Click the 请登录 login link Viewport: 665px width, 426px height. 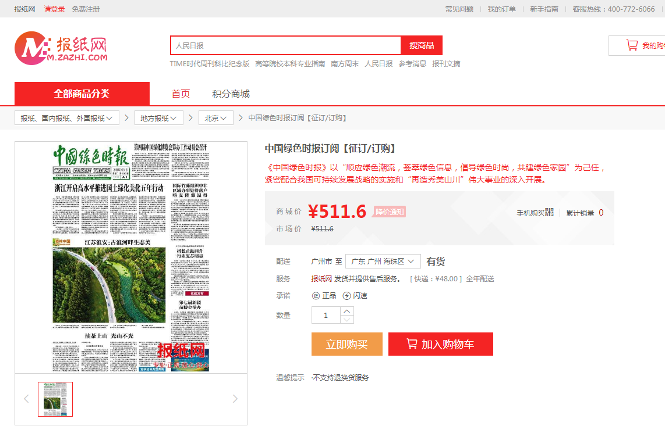[x=54, y=9]
